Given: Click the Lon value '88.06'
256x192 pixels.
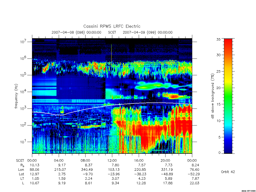Looking at the screenshot, I should pyautogui.click(x=34, y=170).
